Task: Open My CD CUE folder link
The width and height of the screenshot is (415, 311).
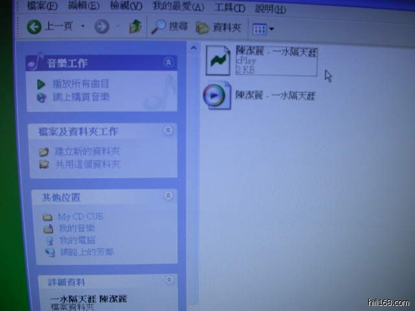Action: (80, 216)
